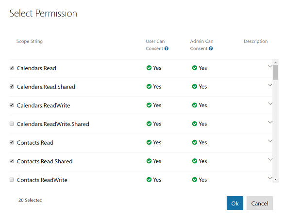Click the User Can Consent help icon
This screenshot has height=216, width=285.
click(x=167, y=48)
